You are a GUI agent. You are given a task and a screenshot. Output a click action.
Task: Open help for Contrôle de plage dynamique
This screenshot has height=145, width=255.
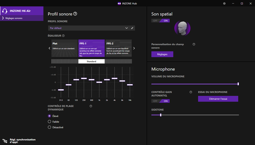coord(91,106)
